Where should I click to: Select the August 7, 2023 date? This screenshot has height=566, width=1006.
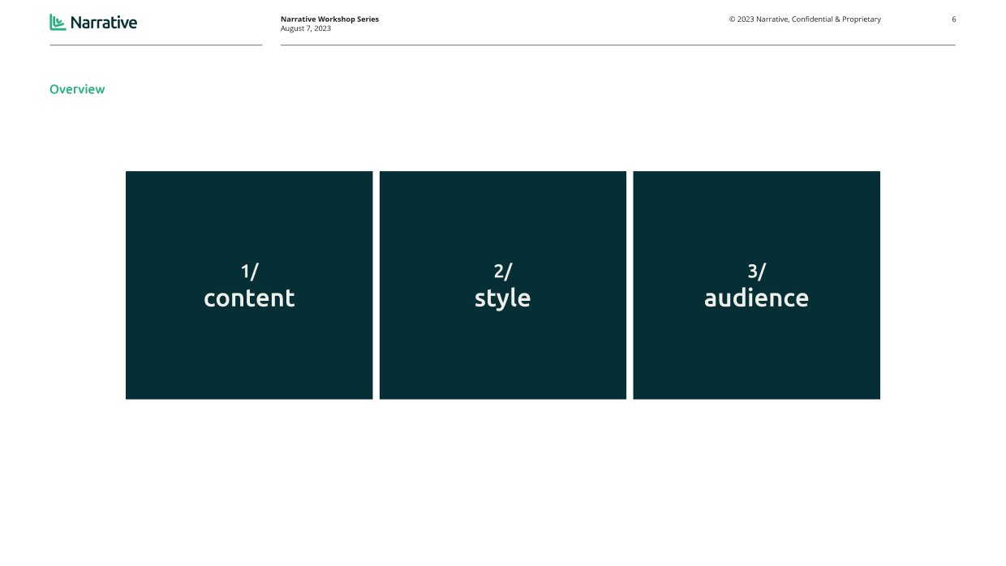coord(305,28)
